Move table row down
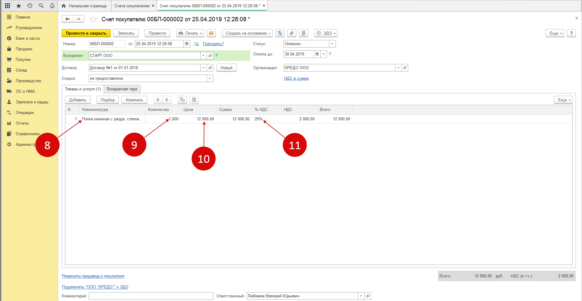 (167, 100)
